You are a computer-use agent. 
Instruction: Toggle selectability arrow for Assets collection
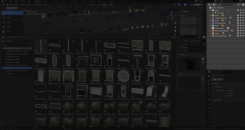(x=241, y=33)
